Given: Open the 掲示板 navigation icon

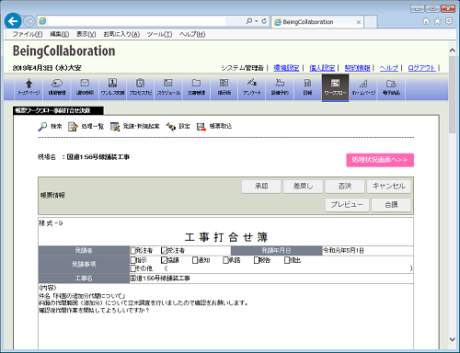Looking at the screenshot, I should 224,87.
